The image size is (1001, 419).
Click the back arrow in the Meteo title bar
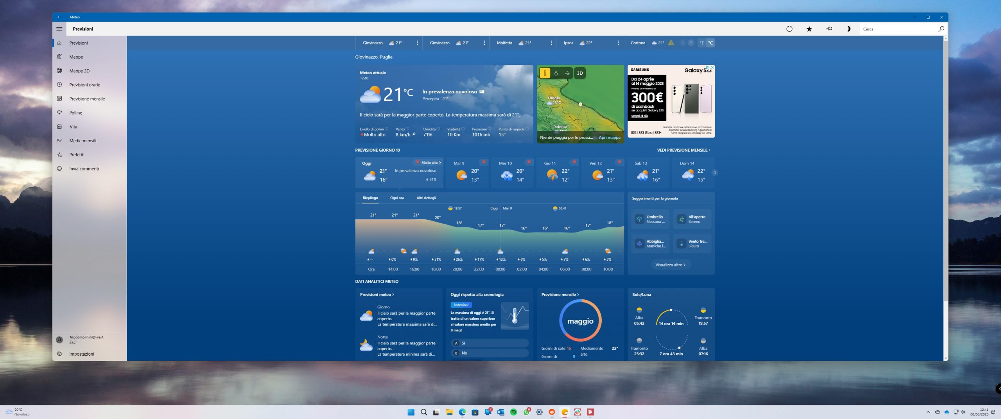(x=59, y=17)
